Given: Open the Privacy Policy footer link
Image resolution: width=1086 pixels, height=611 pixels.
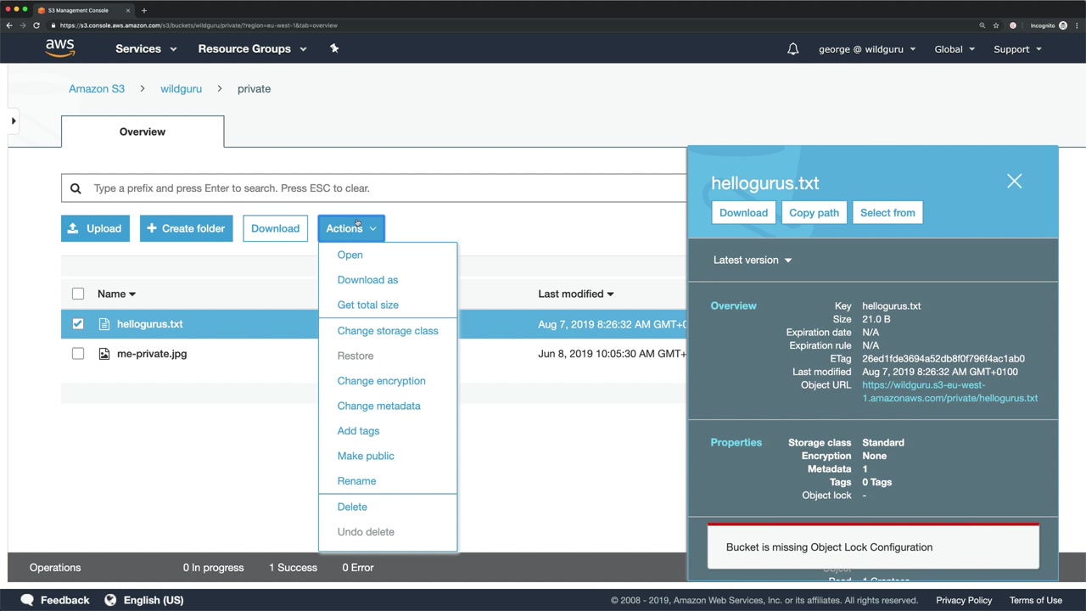Looking at the screenshot, I should pyautogui.click(x=964, y=600).
